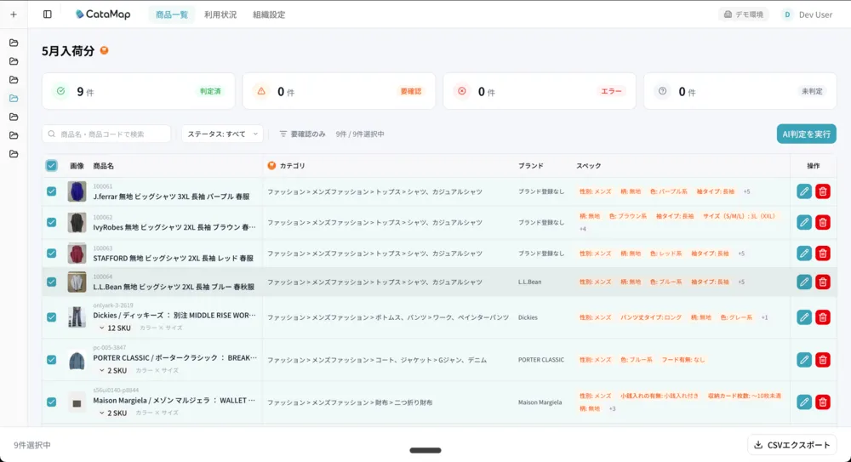851x462 pixels.
Task: Edit the IvyRobes shirt row
Action: tap(804, 222)
